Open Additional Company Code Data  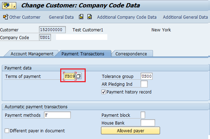coord(127,17)
